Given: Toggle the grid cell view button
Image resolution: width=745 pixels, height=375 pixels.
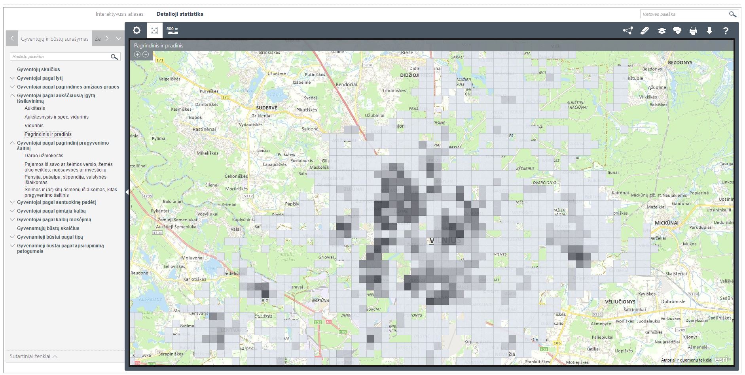Looking at the screenshot, I should [x=154, y=30].
